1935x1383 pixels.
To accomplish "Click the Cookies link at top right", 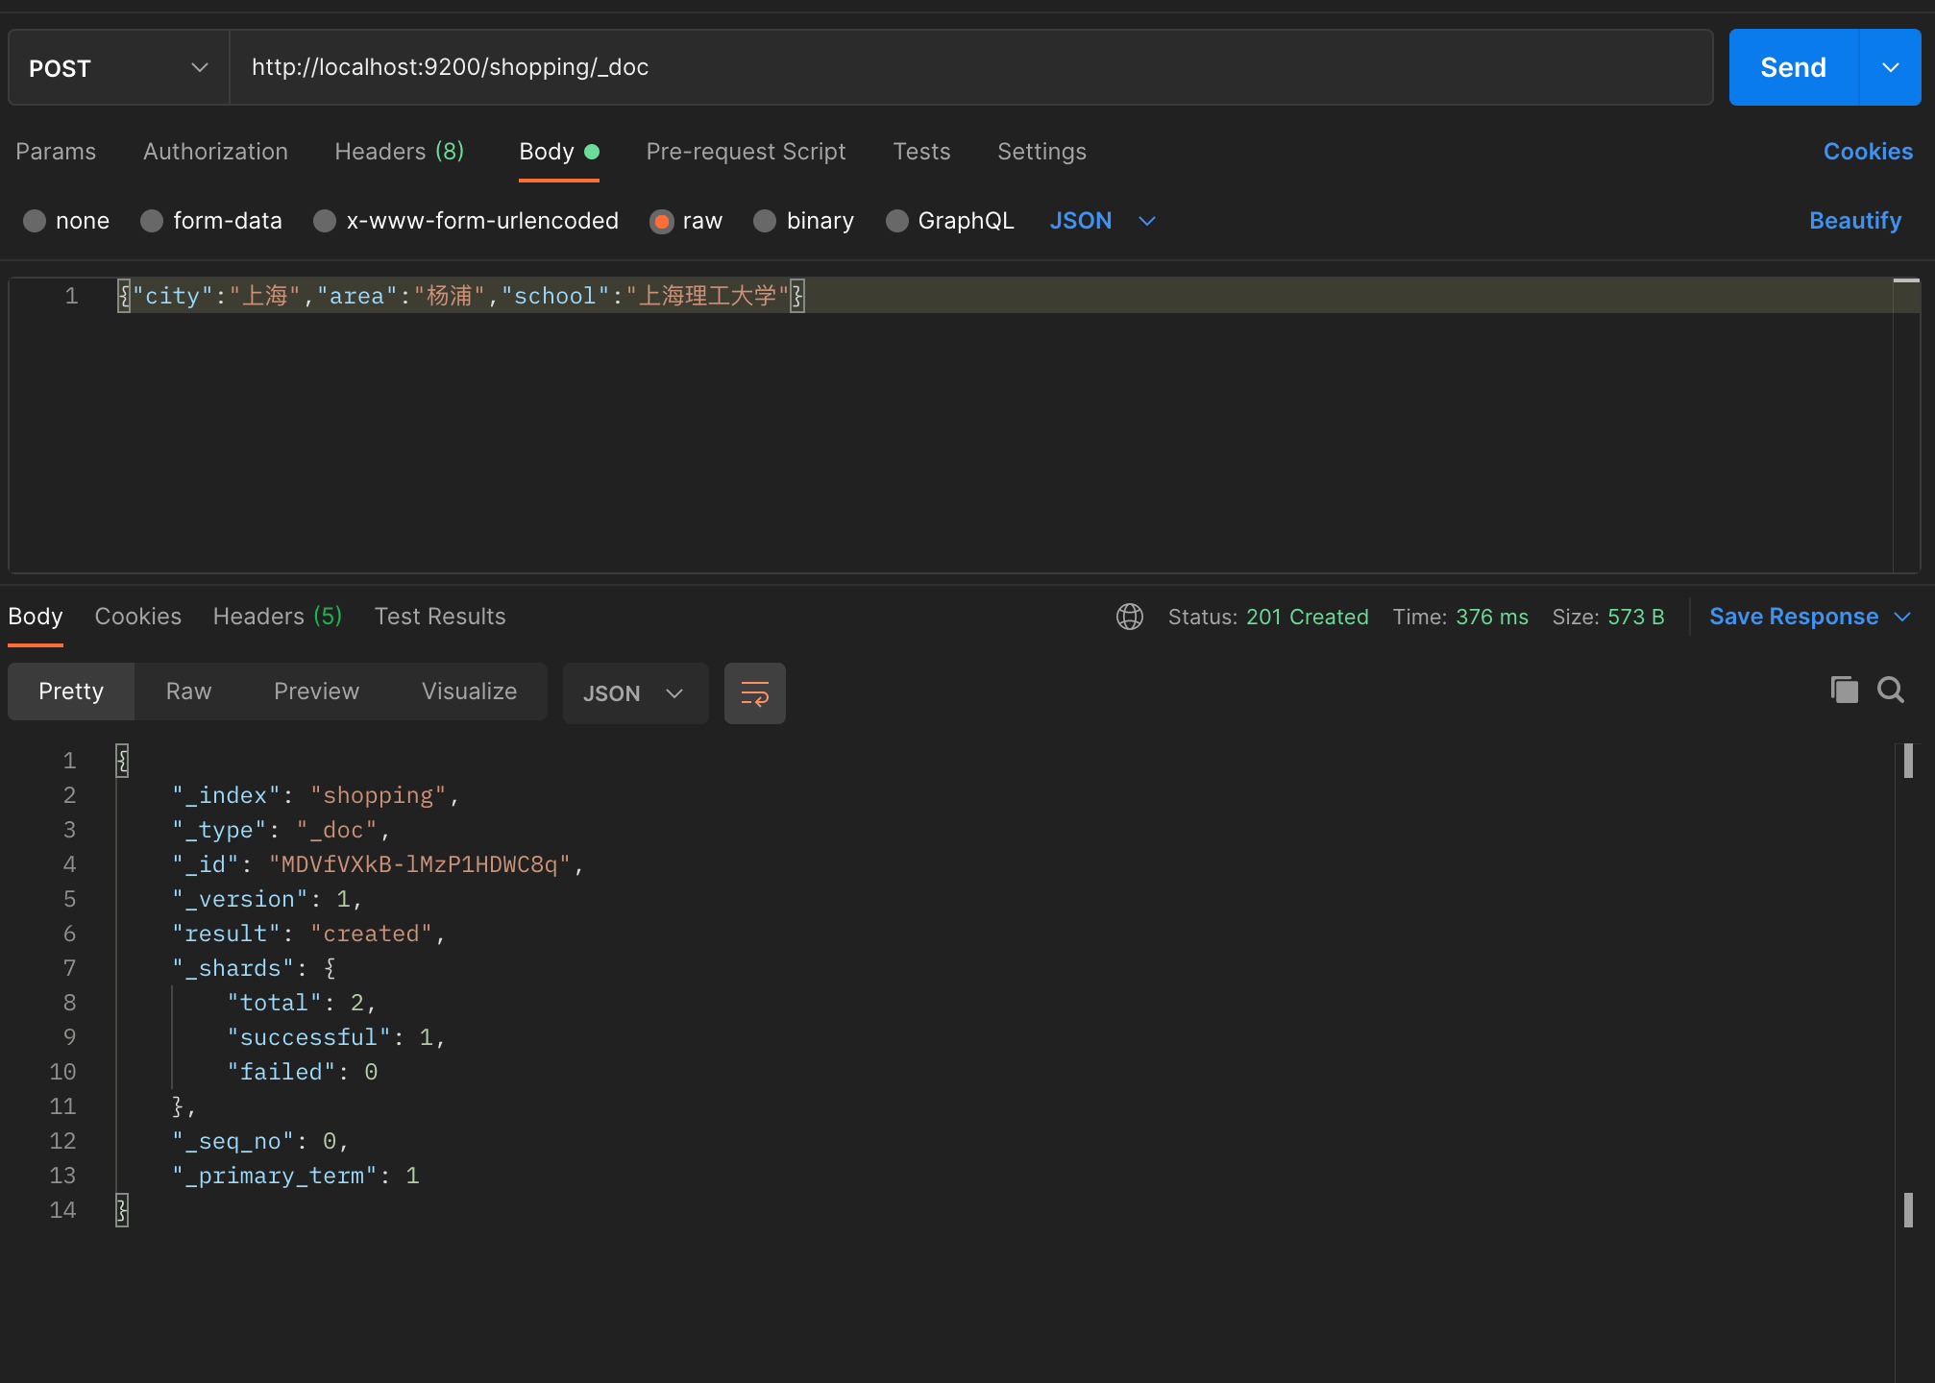I will pos(1868,152).
